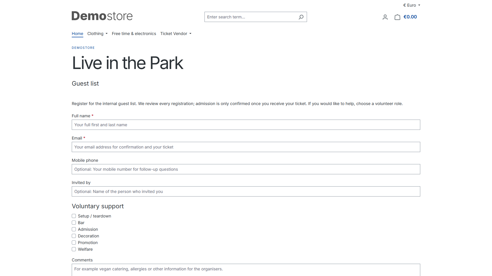Open the user account icon
This screenshot has height=276, width=492.
click(x=385, y=17)
